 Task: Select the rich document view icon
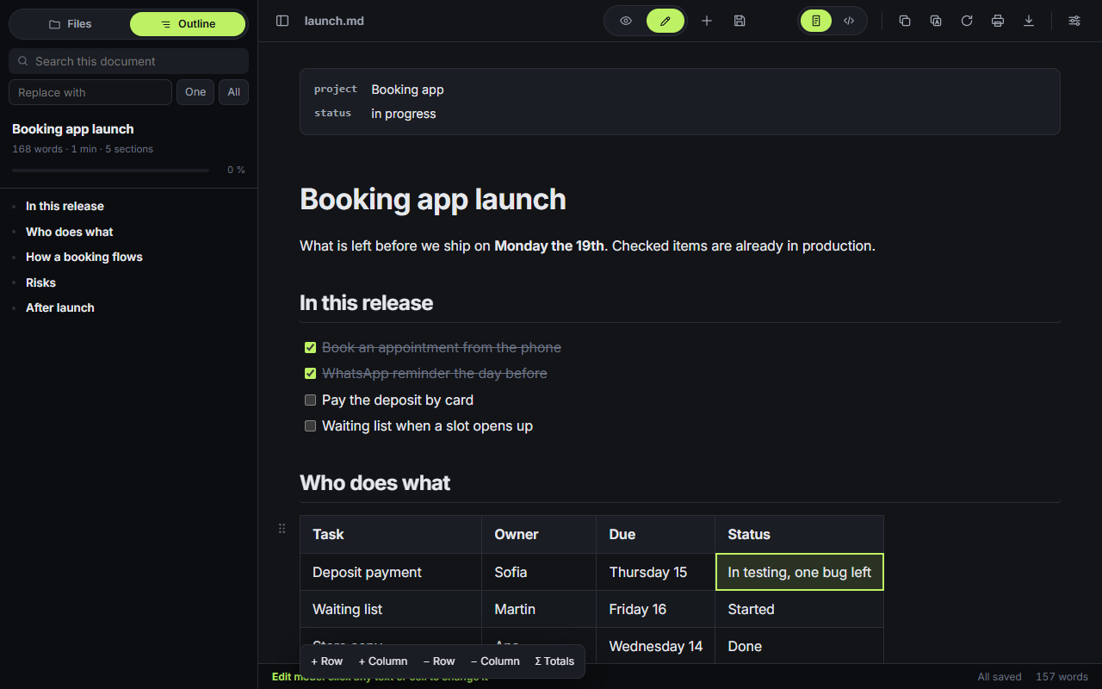(x=816, y=21)
